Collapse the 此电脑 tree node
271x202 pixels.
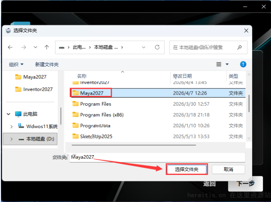coord(9,114)
